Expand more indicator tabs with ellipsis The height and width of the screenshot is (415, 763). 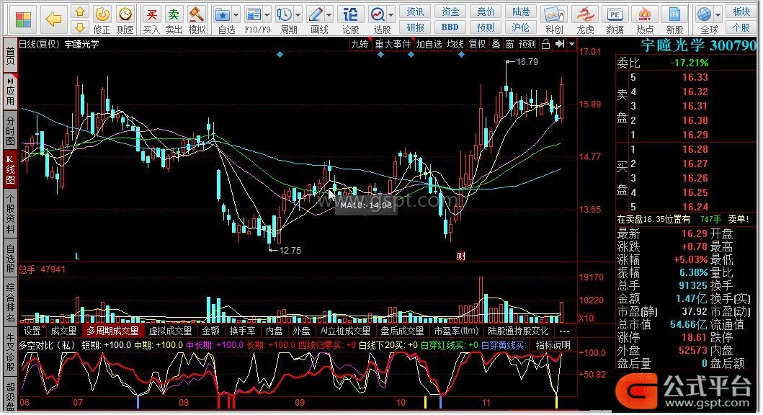click(564, 331)
